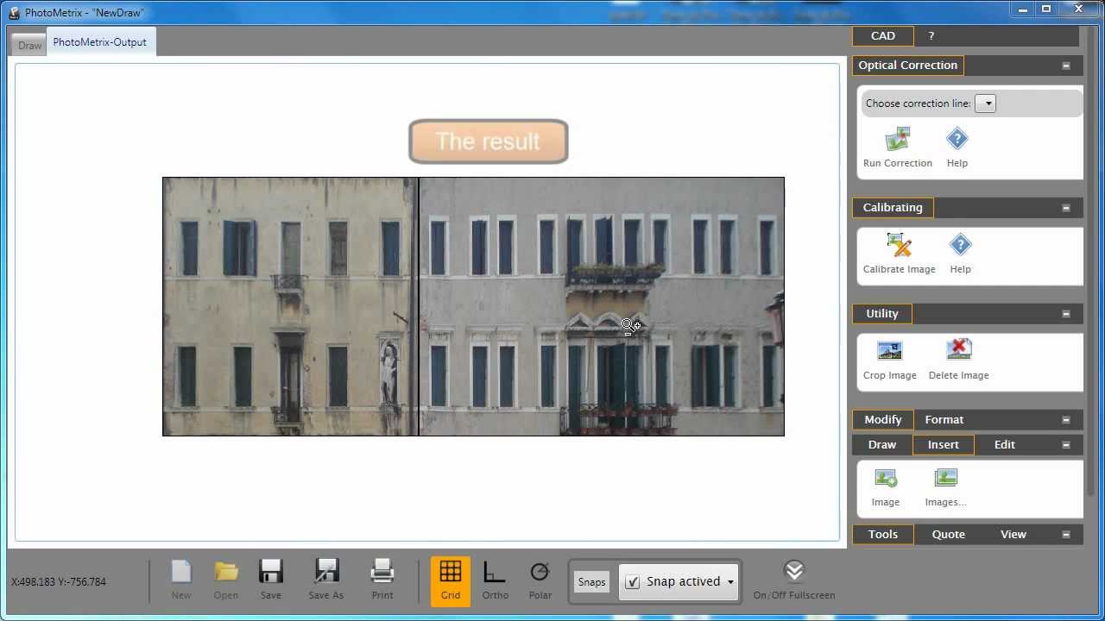Save the current drawing
The height and width of the screenshot is (621, 1105).
(271, 580)
